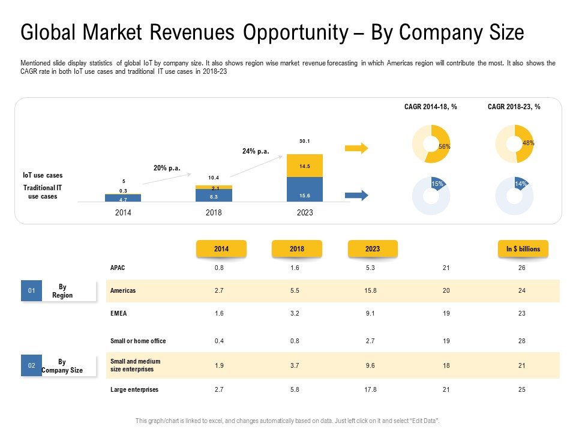Viewport: 576px width, 432px height.
Task: Select the 15% blue donut chart
Action: 431,196
